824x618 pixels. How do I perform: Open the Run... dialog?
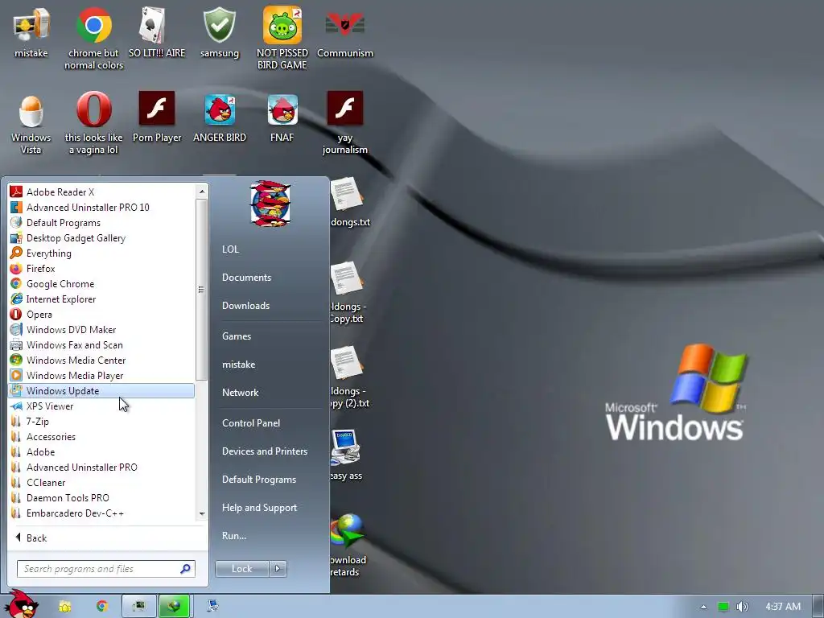click(x=270, y=535)
